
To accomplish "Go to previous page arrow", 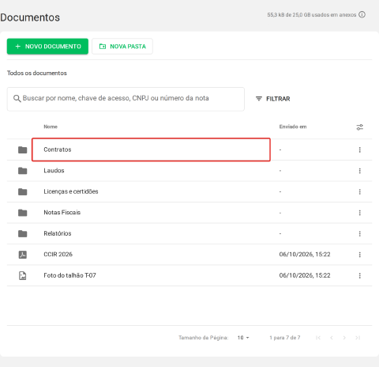I will [x=332, y=338].
